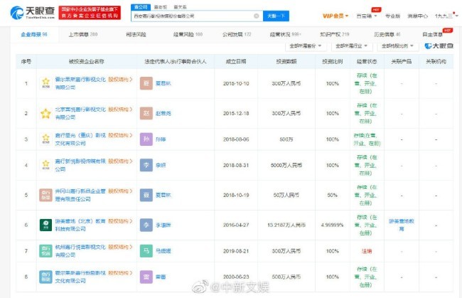462x298 pixels.
Task: Click the 4.99999% investment ratio cell
Action: 333,225
